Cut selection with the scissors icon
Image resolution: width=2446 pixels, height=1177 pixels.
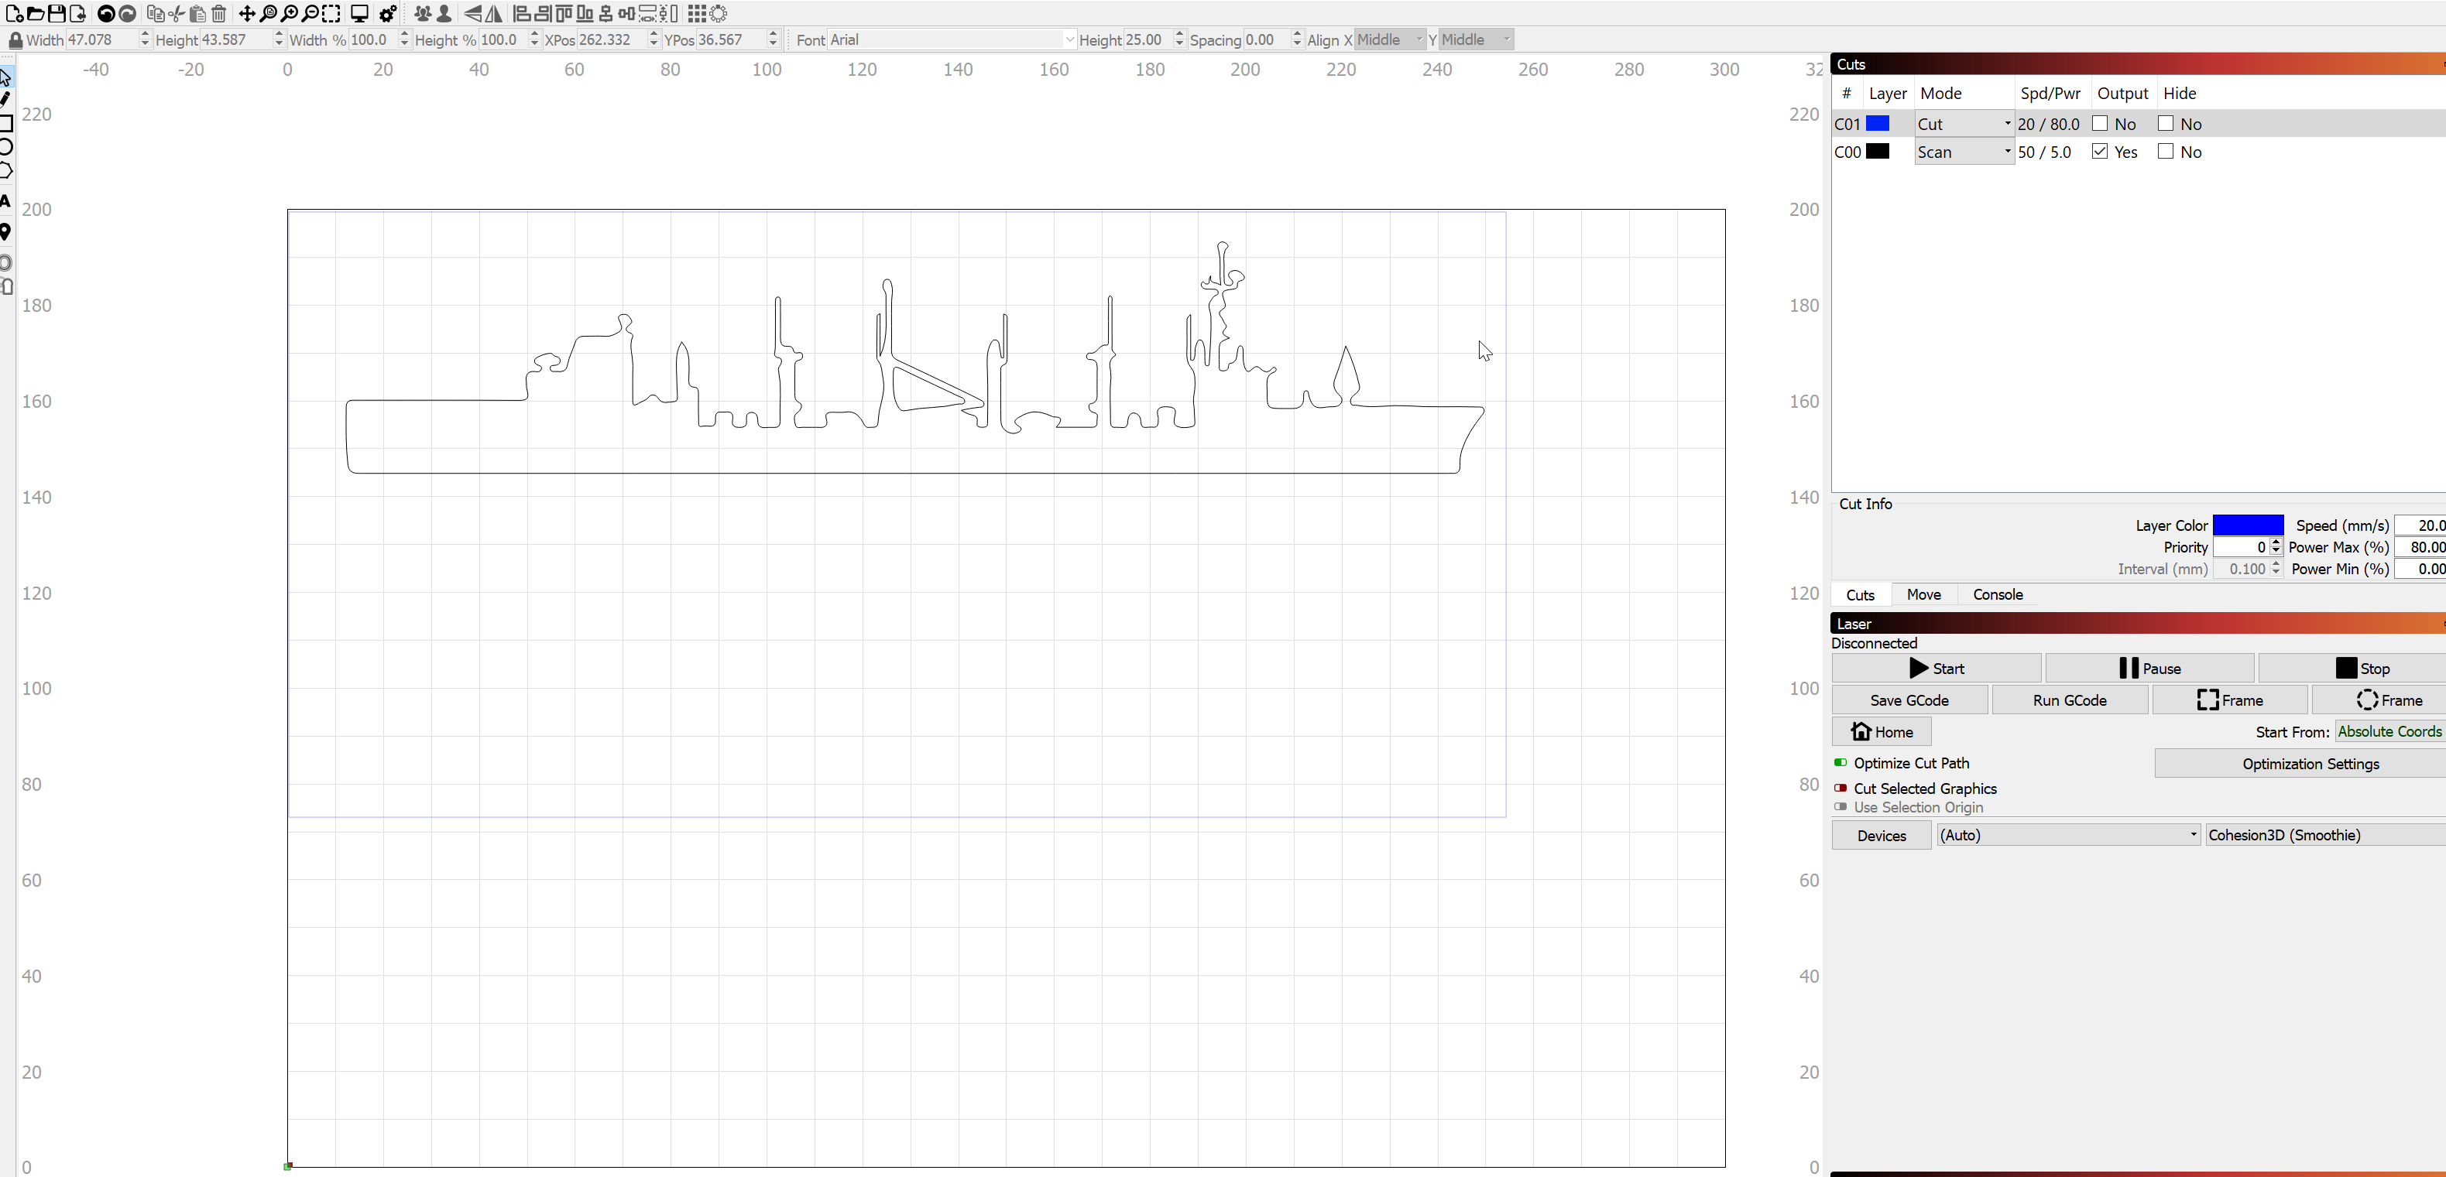click(x=177, y=13)
